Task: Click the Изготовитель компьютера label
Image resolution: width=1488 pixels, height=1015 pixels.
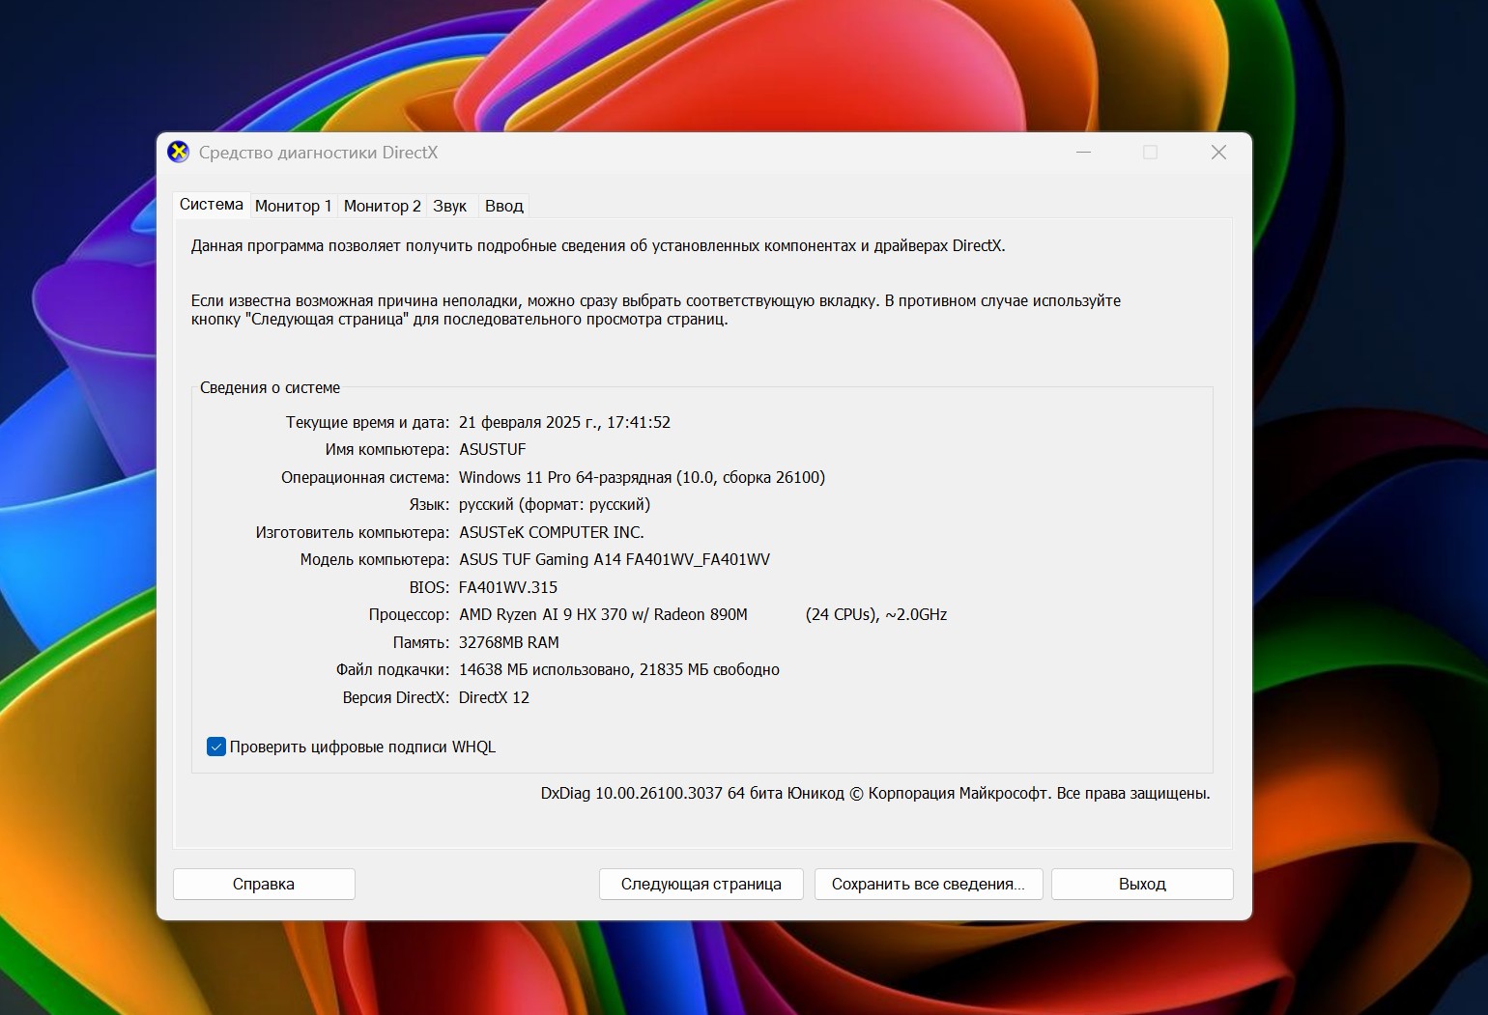Action: pyautogui.click(x=353, y=532)
